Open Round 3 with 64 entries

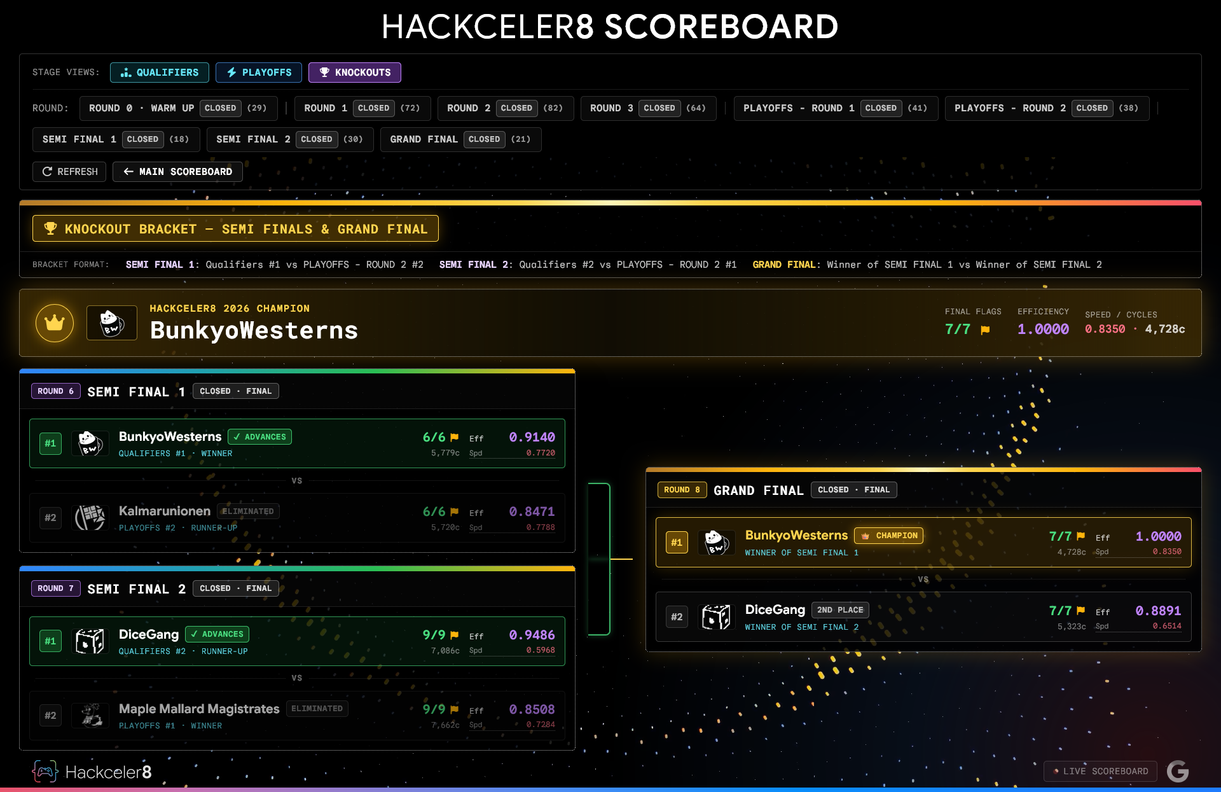tap(649, 108)
